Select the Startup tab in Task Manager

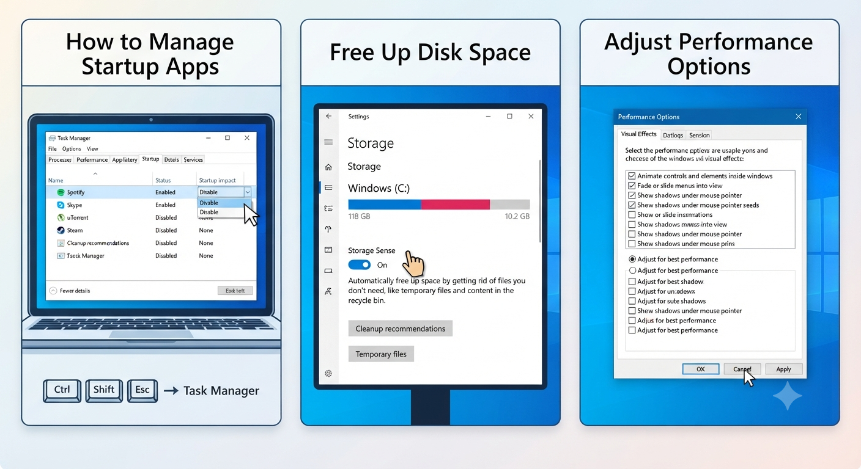click(x=150, y=159)
